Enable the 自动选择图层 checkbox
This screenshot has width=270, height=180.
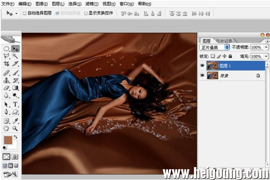pyautogui.click(x=25, y=13)
